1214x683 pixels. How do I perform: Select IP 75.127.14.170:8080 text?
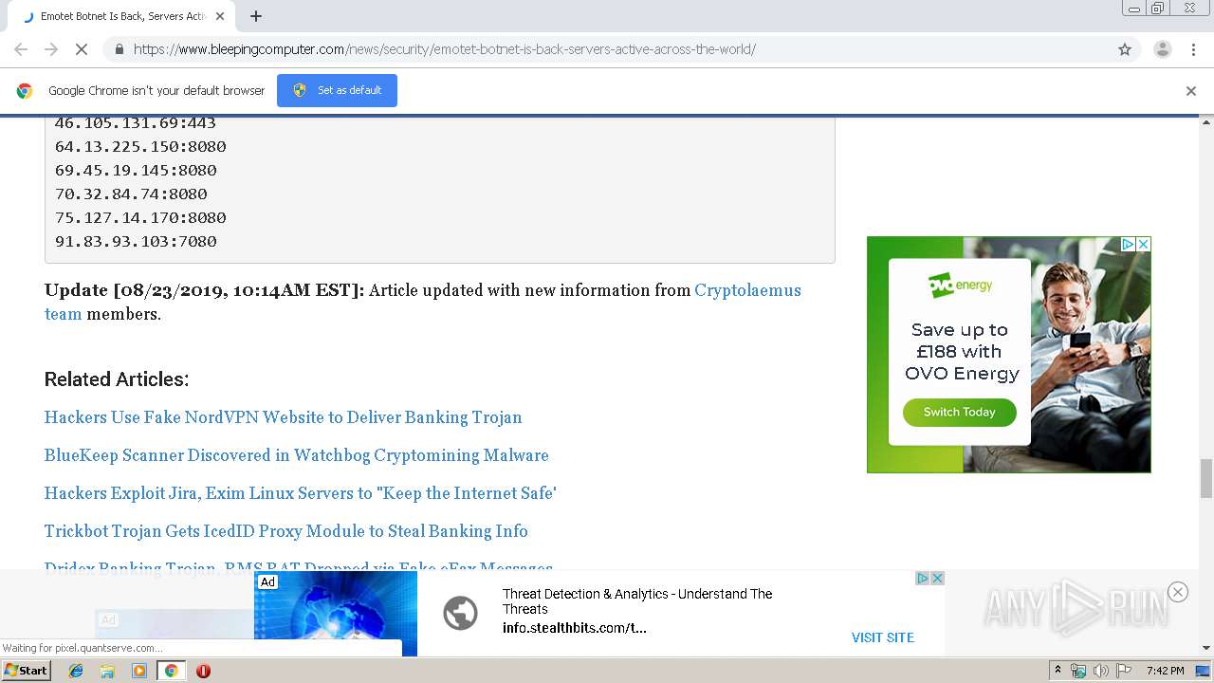click(140, 217)
